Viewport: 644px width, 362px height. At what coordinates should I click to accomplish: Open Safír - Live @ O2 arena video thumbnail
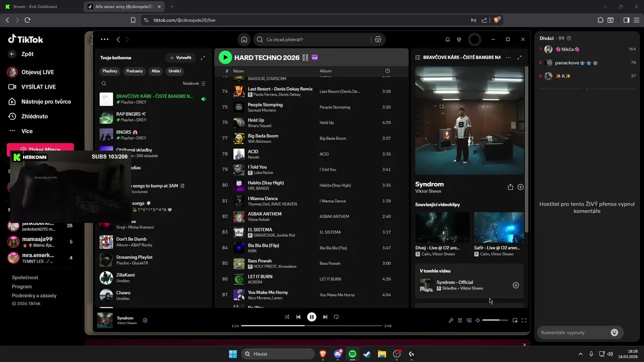pyautogui.click(x=499, y=227)
